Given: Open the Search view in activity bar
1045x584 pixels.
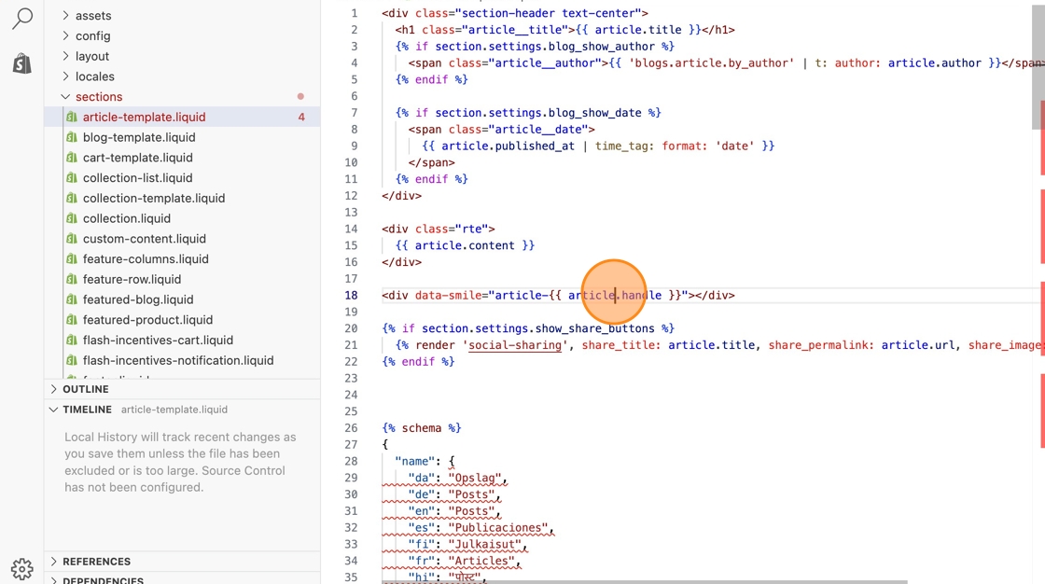Looking at the screenshot, I should click(21, 19).
